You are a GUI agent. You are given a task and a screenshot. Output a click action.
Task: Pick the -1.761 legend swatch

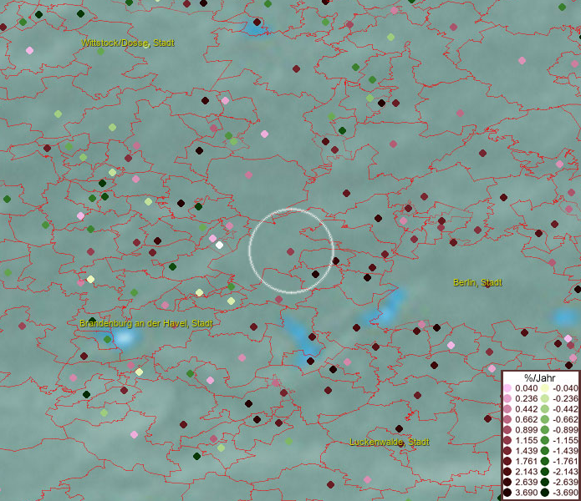[545, 461]
